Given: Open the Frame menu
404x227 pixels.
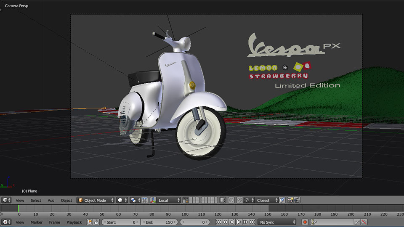Looking at the screenshot, I should [x=54, y=222].
